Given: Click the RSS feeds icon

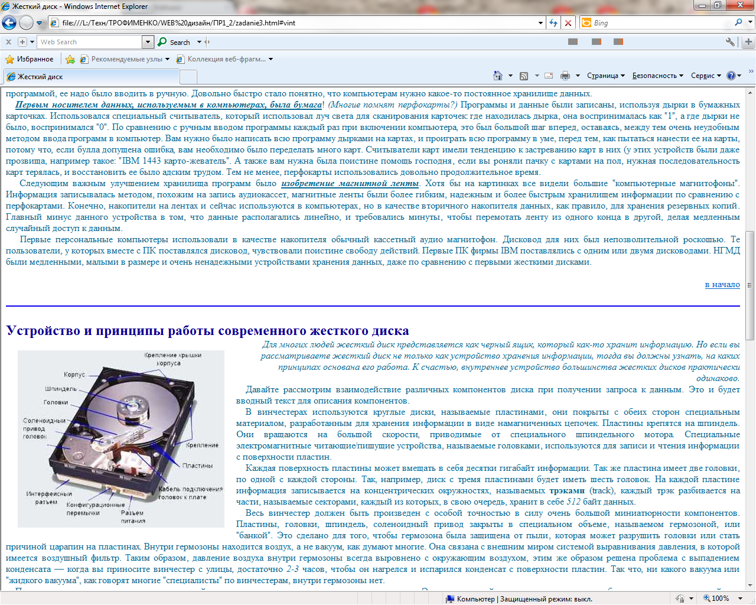Looking at the screenshot, I should 524,76.
